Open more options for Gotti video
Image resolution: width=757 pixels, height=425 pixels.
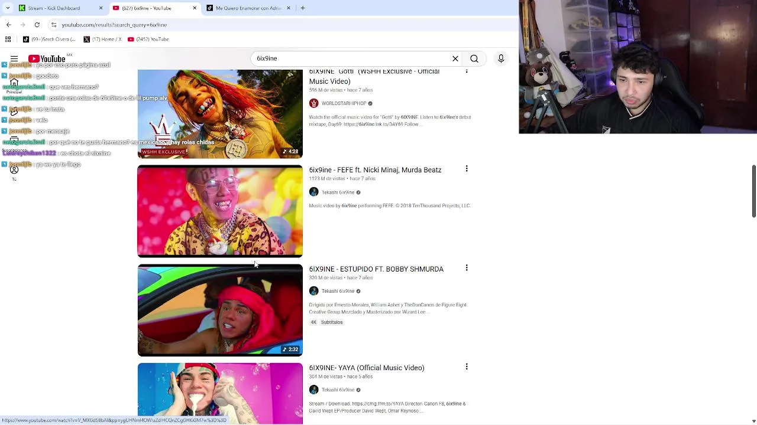click(467, 71)
